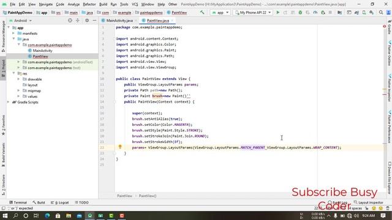Open the Project Structure icon in toolbar
The width and height of the screenshot is (392, 220).
pyautogui.click(x=339, y=12)
